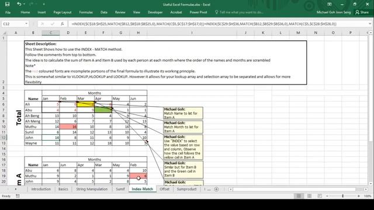Open Customize Quick Access Toolbar dropdown
374x210 pixels.
click(x=44, y=4)
